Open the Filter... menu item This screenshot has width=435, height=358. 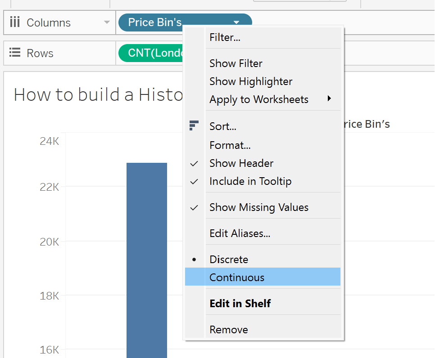[225, 38]
